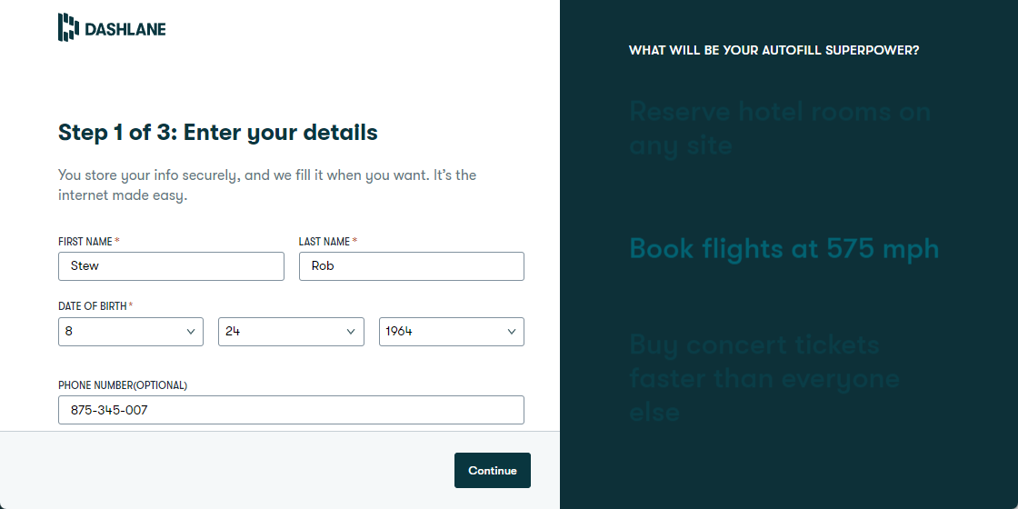
Task: Click the DASHLANE wordmark text
Action: click(x=125, y=29)
